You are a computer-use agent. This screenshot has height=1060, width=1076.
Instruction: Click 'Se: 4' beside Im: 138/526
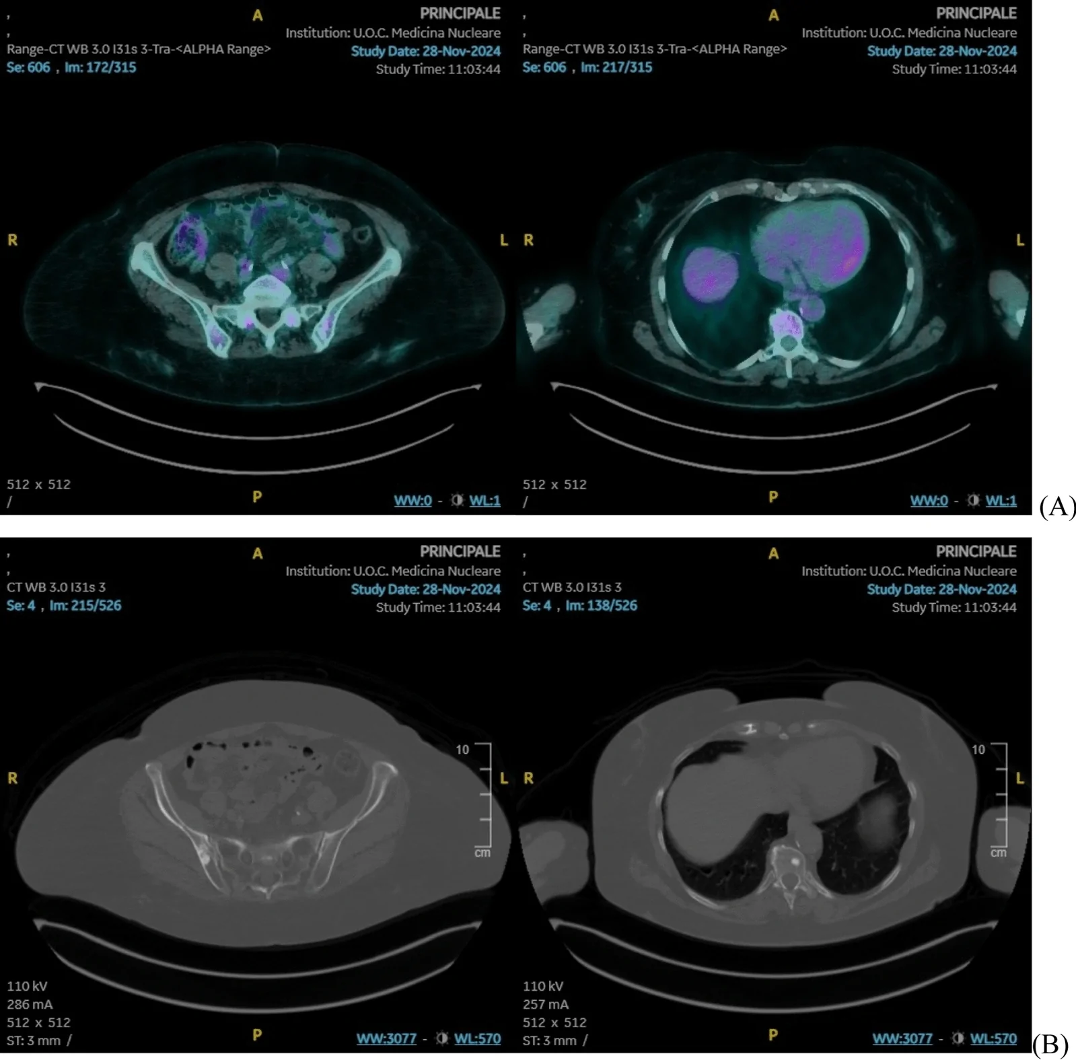[x=537, y=605]
